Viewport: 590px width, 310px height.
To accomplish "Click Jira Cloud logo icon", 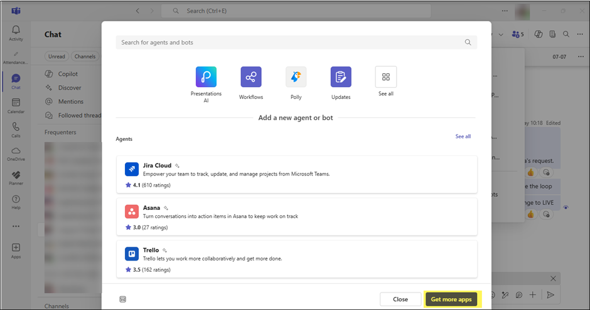I will (132, 169).
